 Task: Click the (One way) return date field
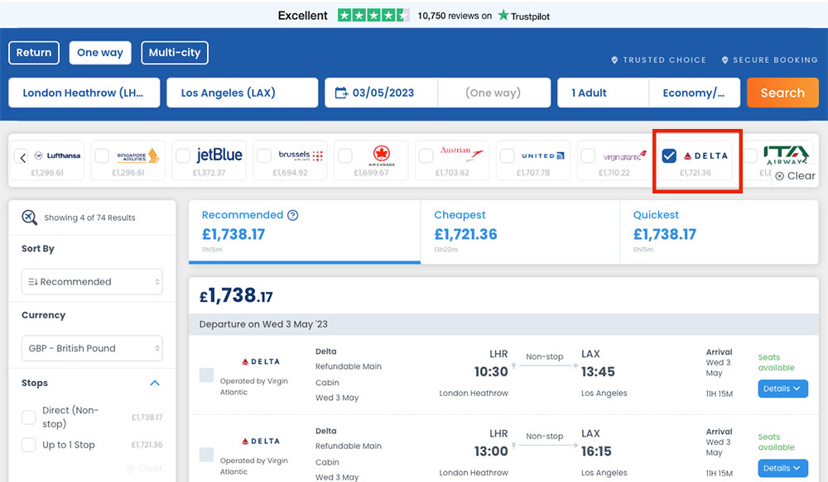click(494, 93)
